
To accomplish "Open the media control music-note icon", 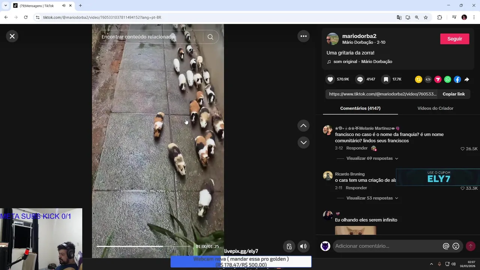I will pyautogui.click(x=454, y=17).
